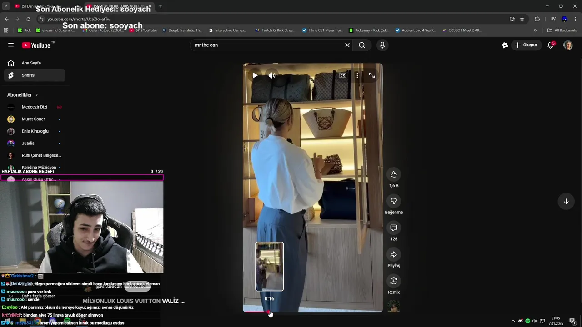582x327 pixels.
Task: Bookmark this page with the star
Action: point(522,19)
